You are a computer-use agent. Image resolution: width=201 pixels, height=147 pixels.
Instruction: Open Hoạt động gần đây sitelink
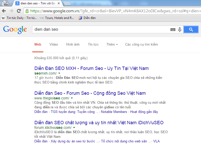pos(144,112)
